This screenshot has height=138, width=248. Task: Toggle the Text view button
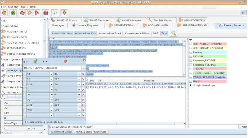click(x=164, y=33)
